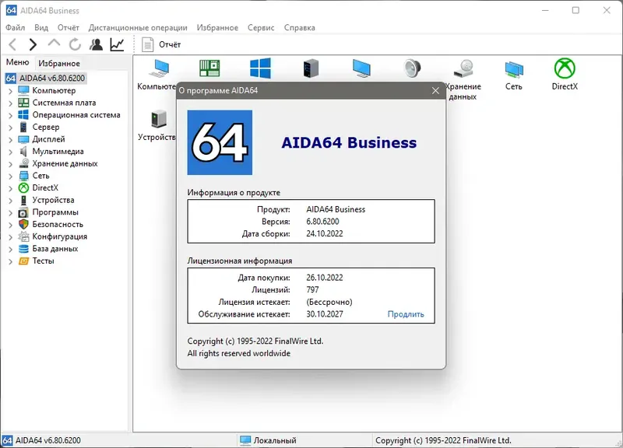Screen dimensions: 623x448
Task: Click the version value 6.80.6200 in dialog
Action: click(322, 222)
